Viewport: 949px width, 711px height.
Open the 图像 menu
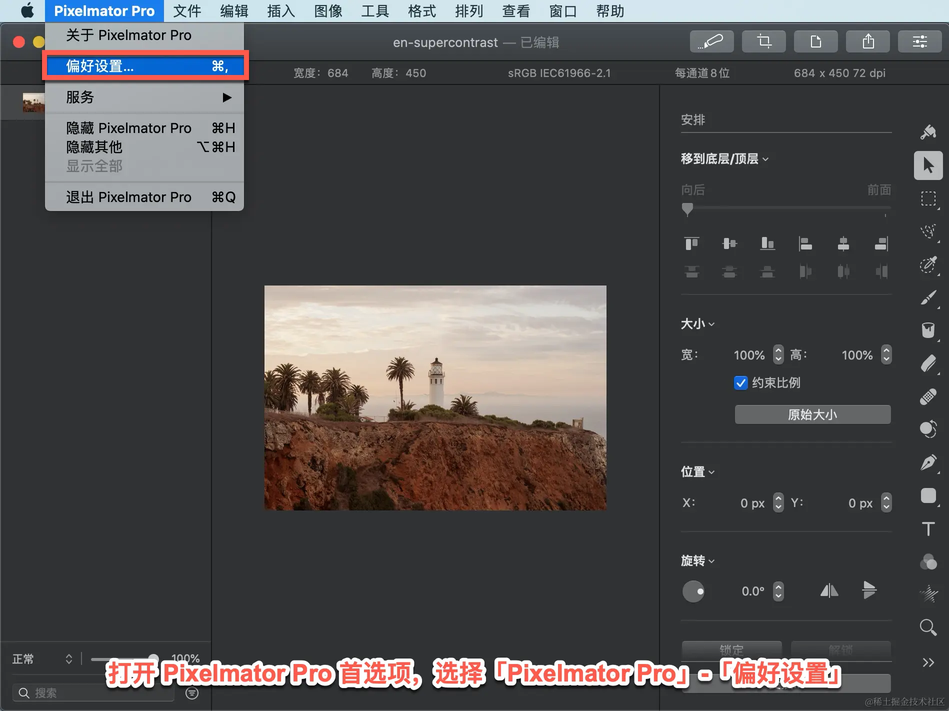[328, 11]
